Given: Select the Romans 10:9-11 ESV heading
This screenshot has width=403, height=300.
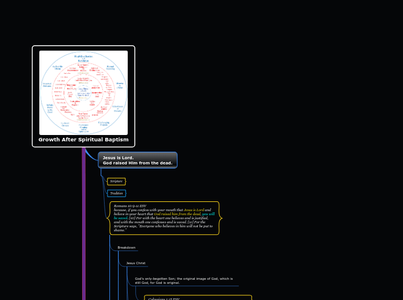Looking at the screenshot, I should click(130, 206).
